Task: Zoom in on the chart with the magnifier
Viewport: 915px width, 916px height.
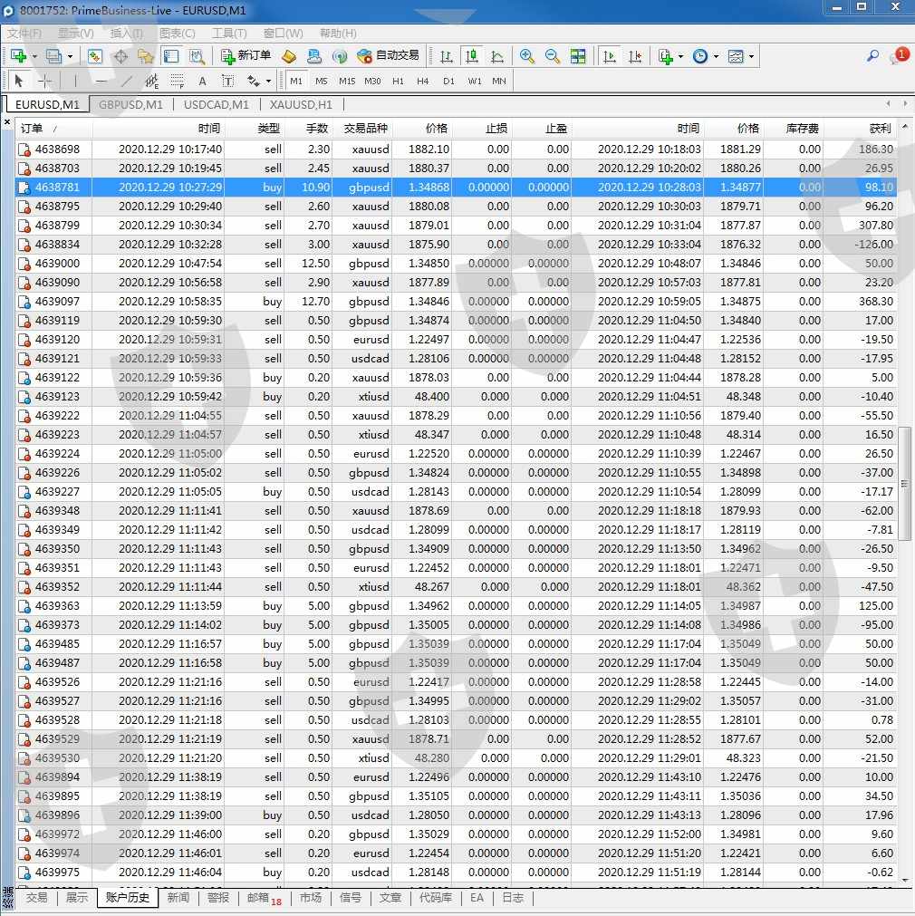Action: pos(526,56)
